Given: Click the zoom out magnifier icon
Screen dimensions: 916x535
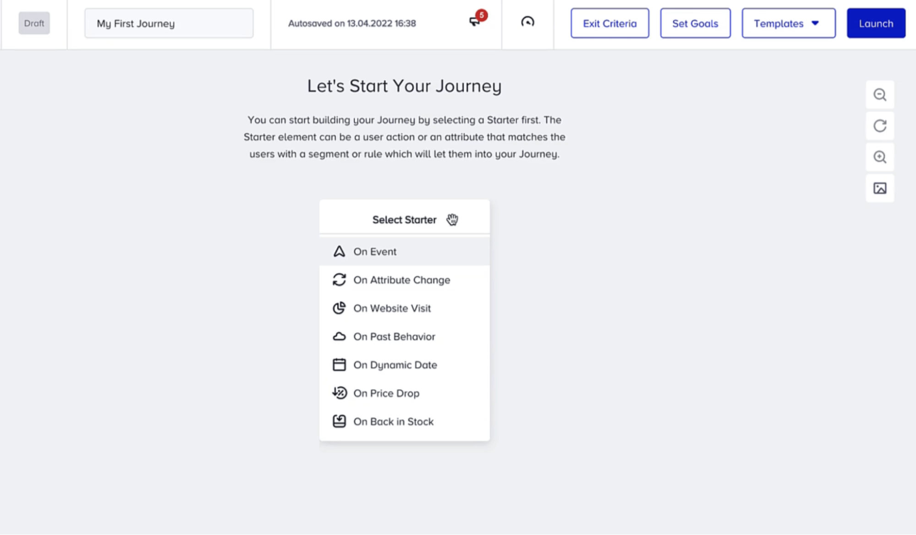Looking at the screenshot, I should [x=880, y=94].
